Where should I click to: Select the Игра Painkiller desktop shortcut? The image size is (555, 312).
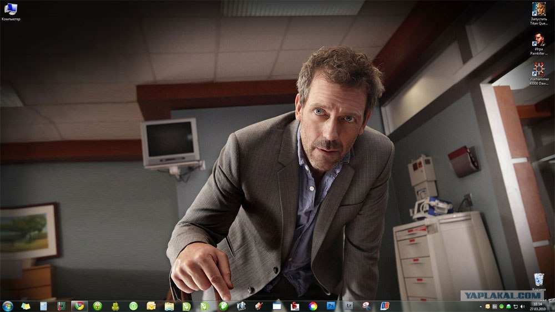pos(539,44)
